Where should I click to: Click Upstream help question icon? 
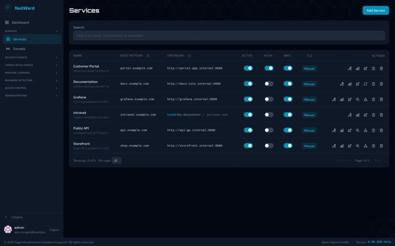(189, 56)
